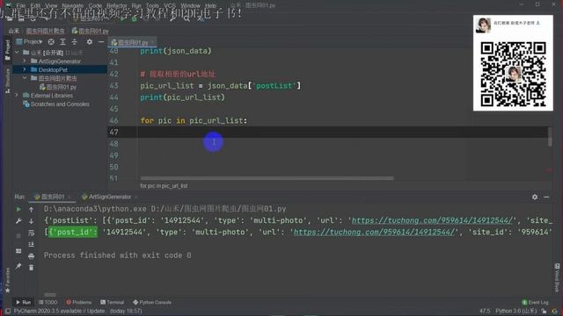This screenshot has height=316, width=563.
Task: Collapse the 图虫网图片爬虫 folder
Action: (25, 78)
